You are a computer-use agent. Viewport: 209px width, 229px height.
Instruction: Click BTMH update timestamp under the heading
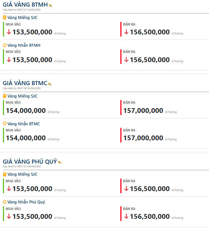(x=22, y=10)
